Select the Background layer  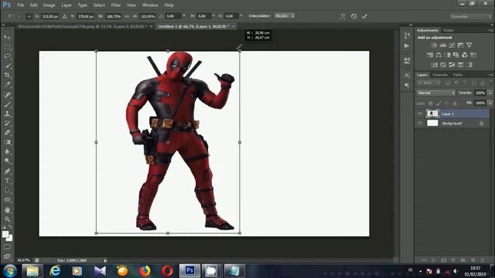click(452, 124)
